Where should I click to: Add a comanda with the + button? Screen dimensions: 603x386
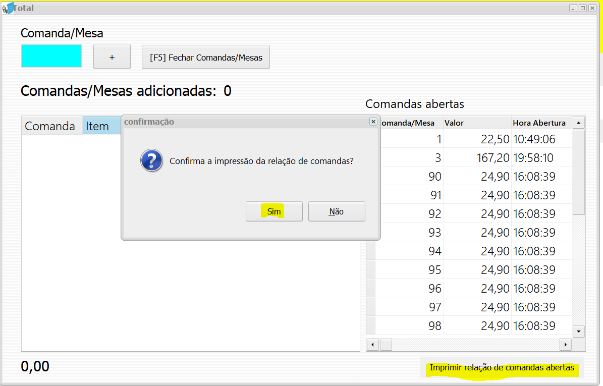[x=112, y=57]
